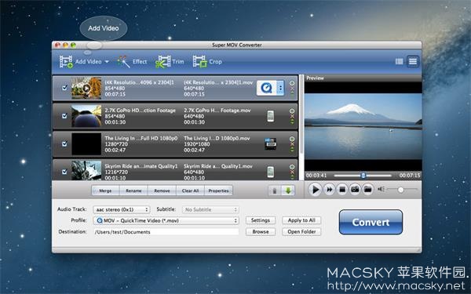Click the volume slider knob
The width and height of the screenshot is (471, 294).
pyautogui.click(x=400, y=190)
